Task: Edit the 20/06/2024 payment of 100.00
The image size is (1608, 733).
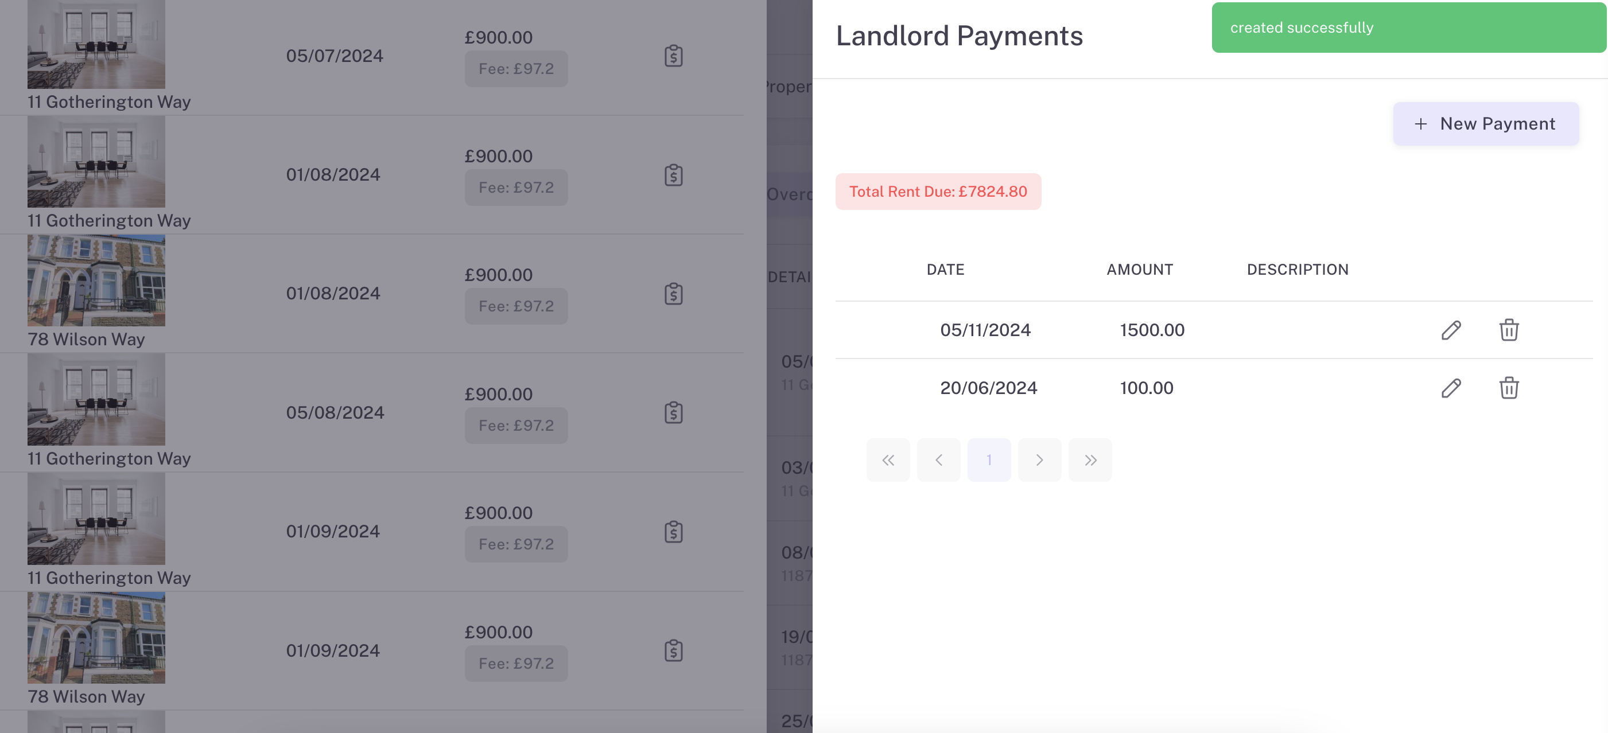Action: 1451,388
